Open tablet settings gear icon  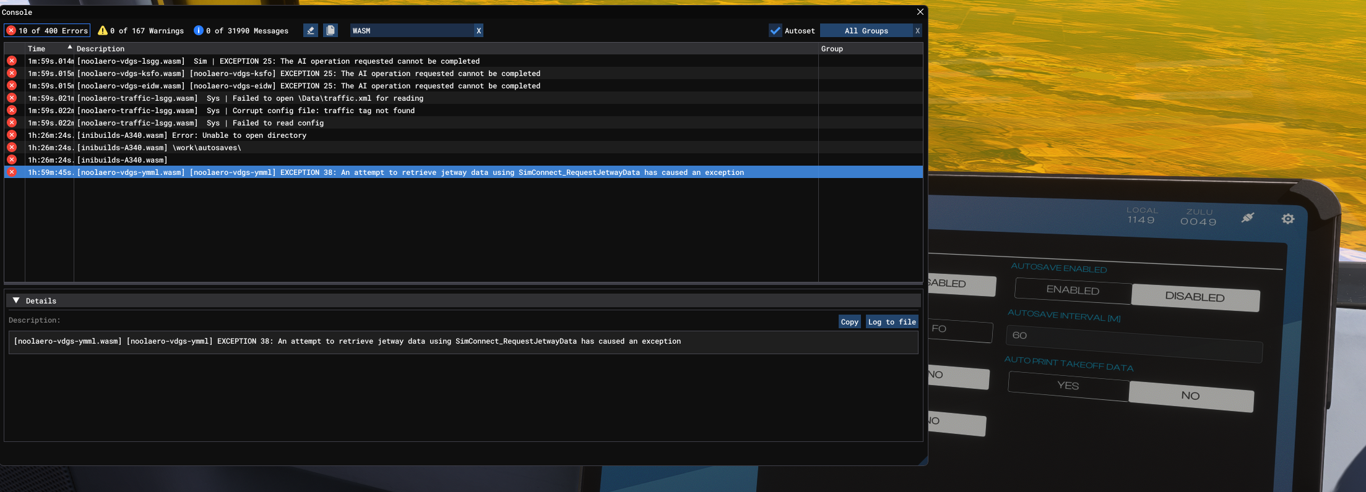(x=1288, y=219)
